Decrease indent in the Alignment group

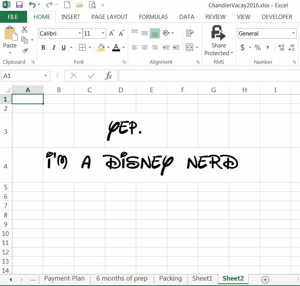click(166, 47)
